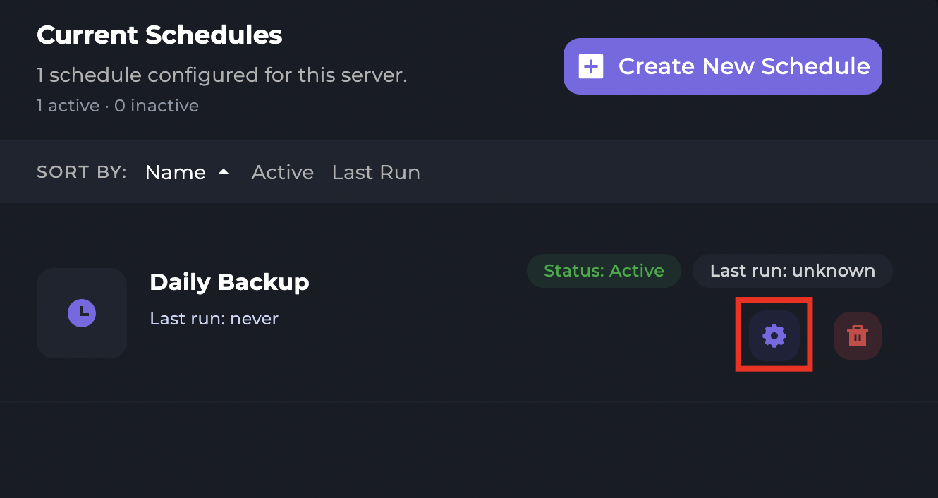Click the sort bar's empty right side
The height and width of the screenshot is (498, 938).
point(670,172)
